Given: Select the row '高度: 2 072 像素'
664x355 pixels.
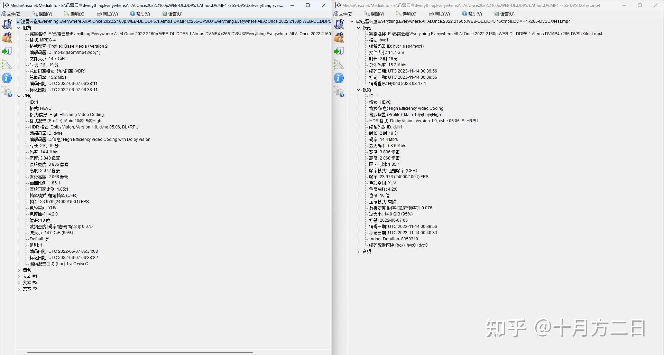Looking at the screenshot, I should [x=45, y=171].
